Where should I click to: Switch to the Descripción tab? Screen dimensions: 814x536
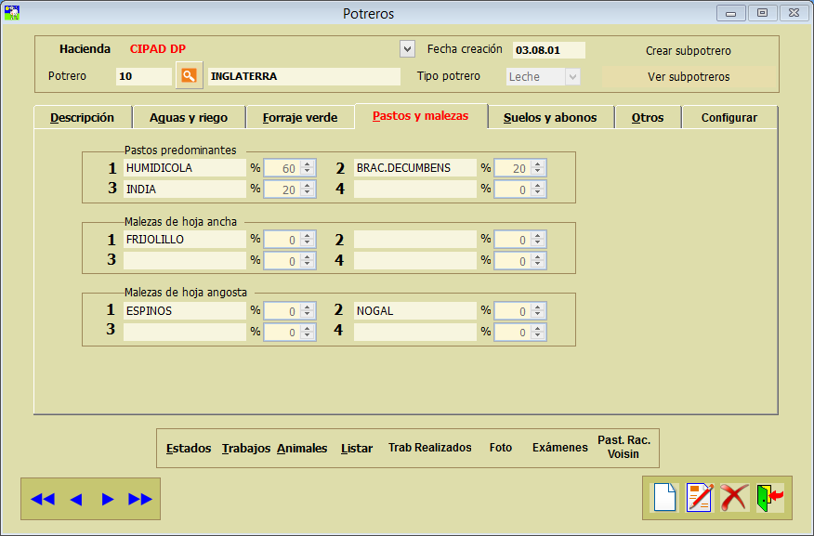click(x=82, y=118)
